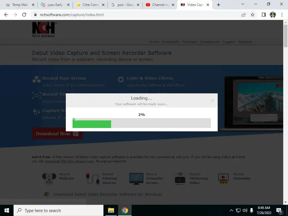
Task: Open the Purchase nav link
Action: click(x=189, y=42)
